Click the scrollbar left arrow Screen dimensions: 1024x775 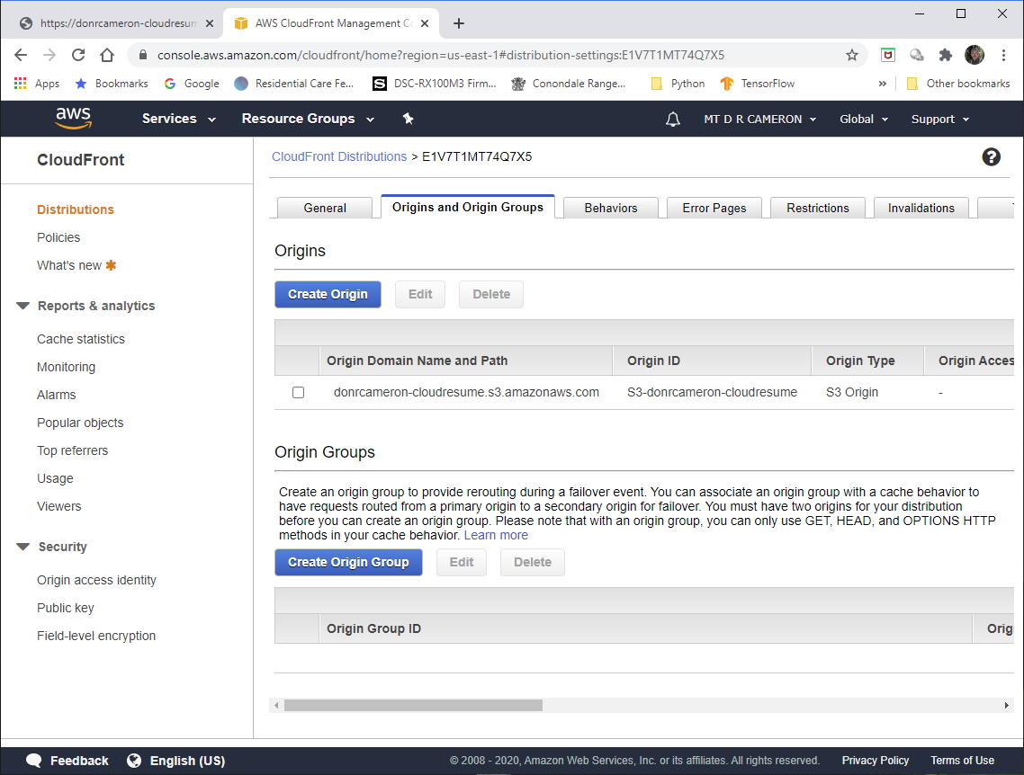click(276, 705)
